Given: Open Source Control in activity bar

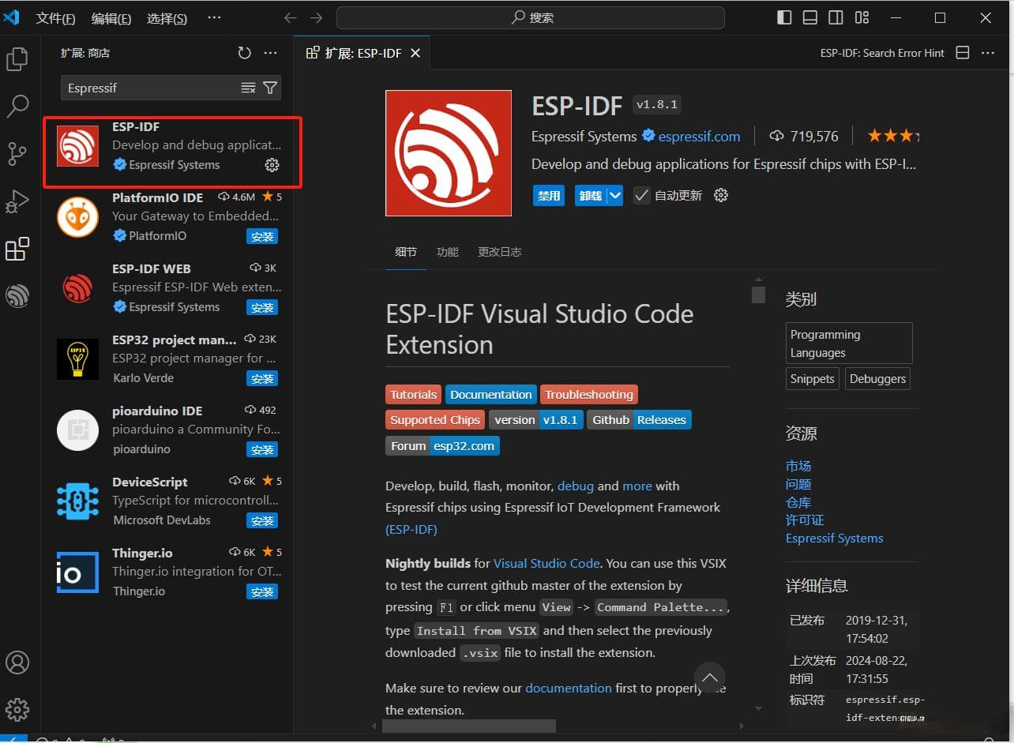Looking at the screenshot, I should (17, 154).
